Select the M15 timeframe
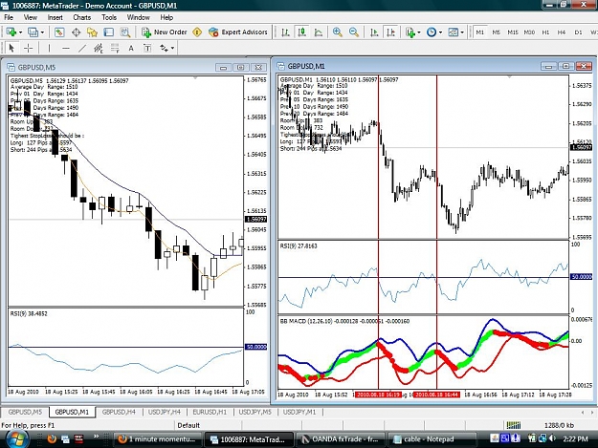The height and width of the screenshot is (448, 598). pyautogui.click(x=513, y=32)
